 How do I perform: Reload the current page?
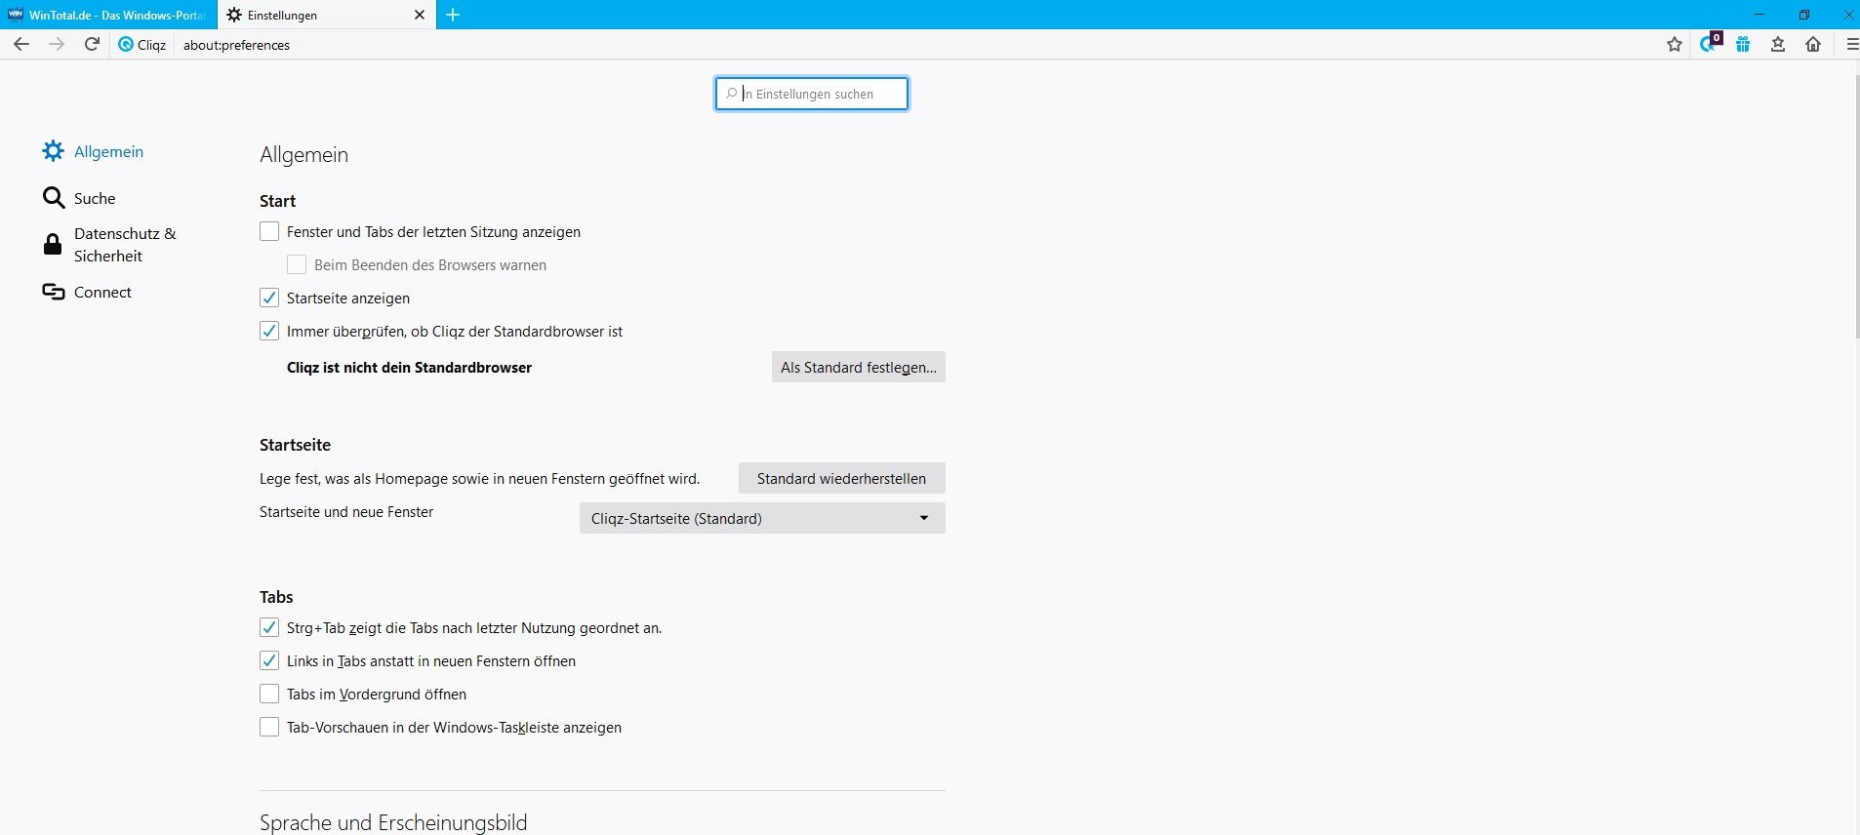click(92, 44)
